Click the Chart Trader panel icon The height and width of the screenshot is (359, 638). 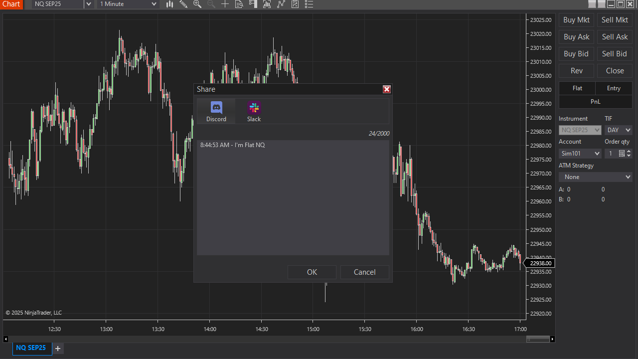(x=253, y=4)
